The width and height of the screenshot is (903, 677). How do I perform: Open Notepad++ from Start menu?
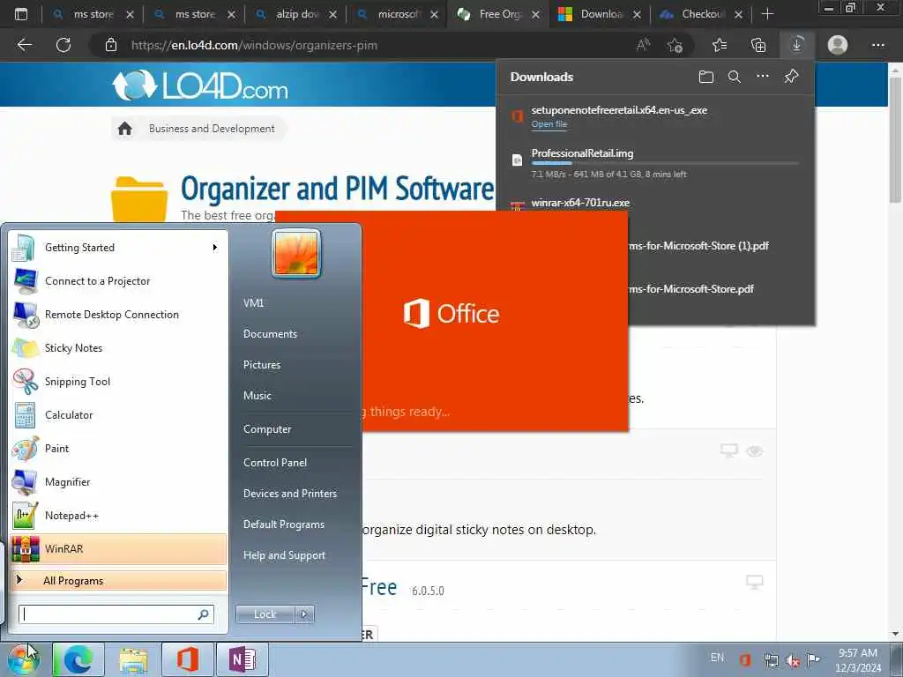pos(118,515)
